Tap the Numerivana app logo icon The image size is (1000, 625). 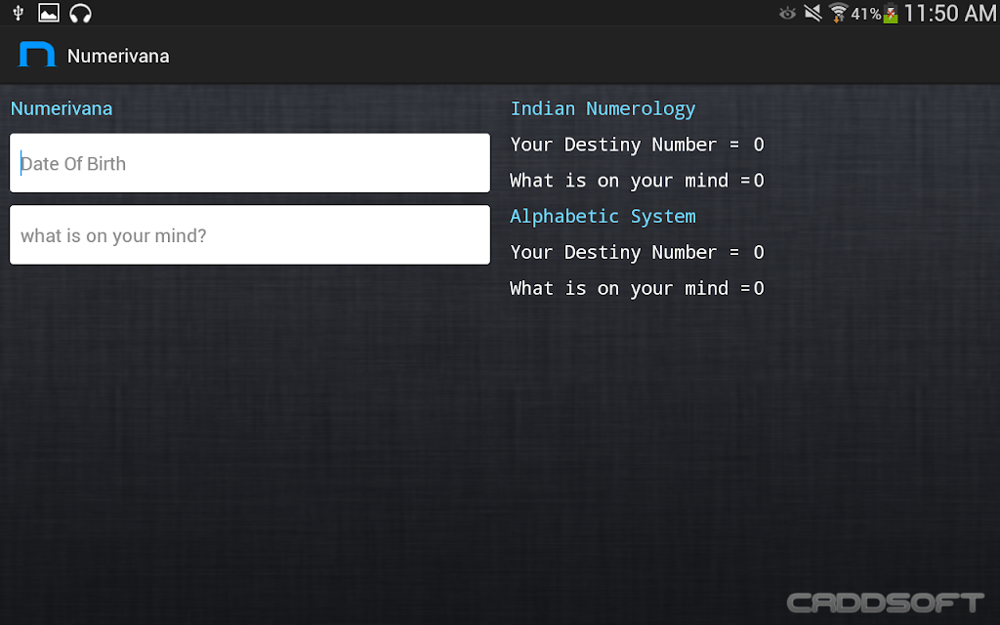click(37, 55)
